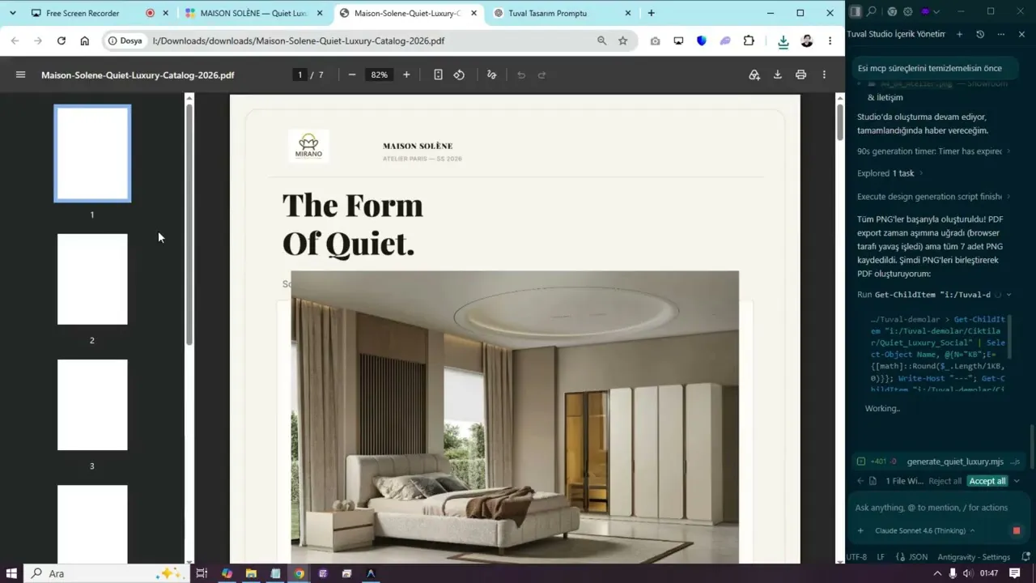Reload the browser page

(61, 40)
